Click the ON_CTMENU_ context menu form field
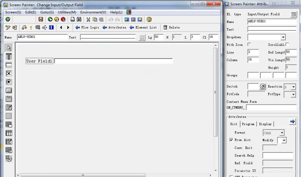The image size is (301, 177). point(271,107)
